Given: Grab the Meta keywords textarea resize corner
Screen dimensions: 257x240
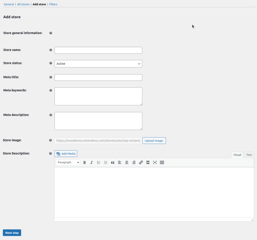Looking at the screenshot, I should click(141, 104).
